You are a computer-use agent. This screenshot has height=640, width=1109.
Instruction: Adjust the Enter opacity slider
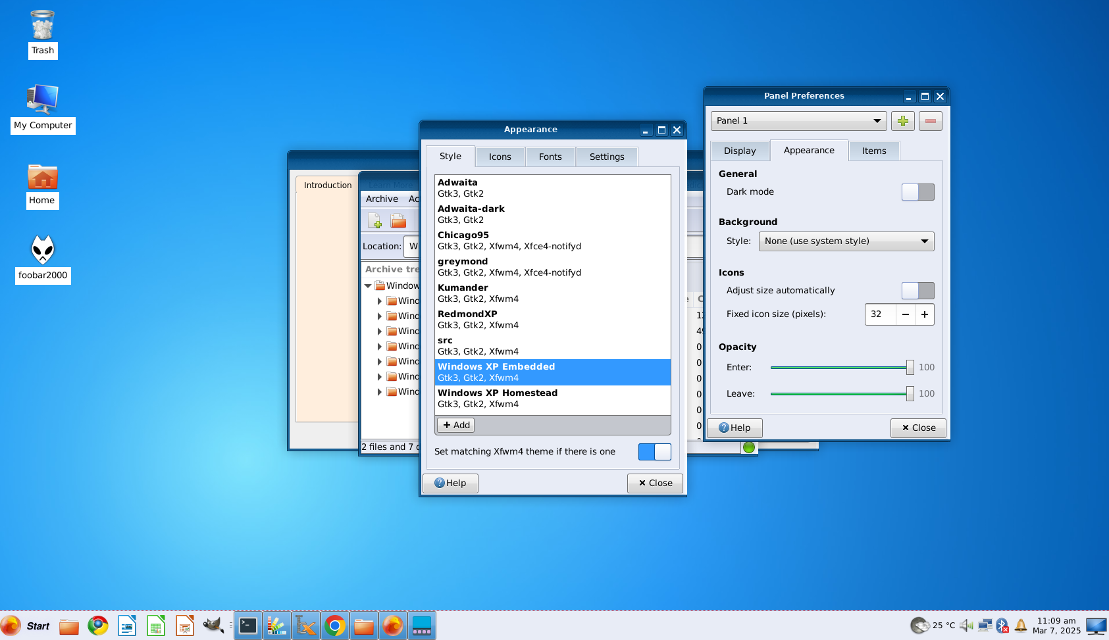tap(842, 368)
